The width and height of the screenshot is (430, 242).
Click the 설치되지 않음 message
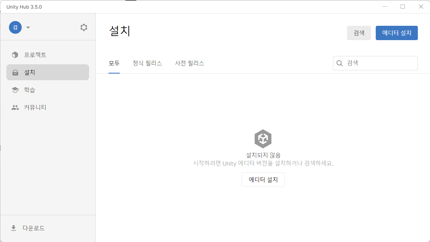263,155
